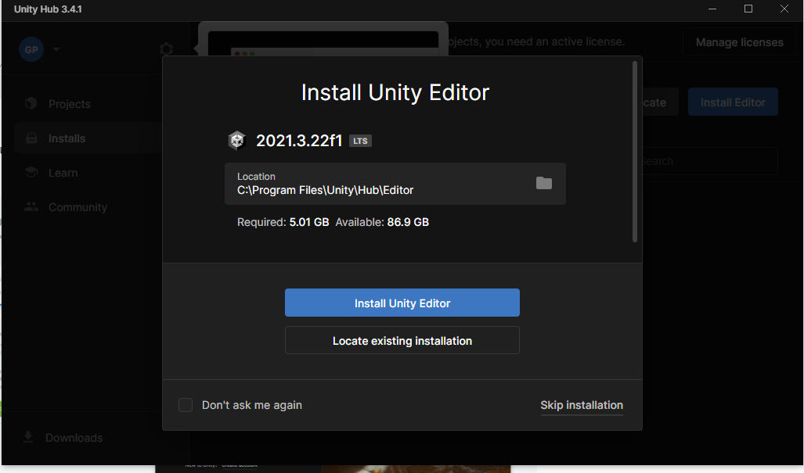Click the GP account avatar
This screenshot has width=804, height=473.
[x=31, y=50]
